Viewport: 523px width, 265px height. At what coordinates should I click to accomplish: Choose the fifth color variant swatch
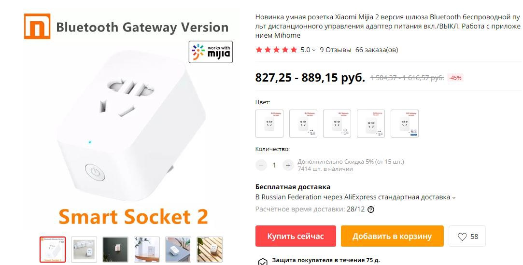[x=405, y=124]
